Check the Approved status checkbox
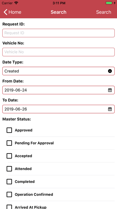Viewport: 117px width, 209px height. pyautogui.click(x=9, y=130)
